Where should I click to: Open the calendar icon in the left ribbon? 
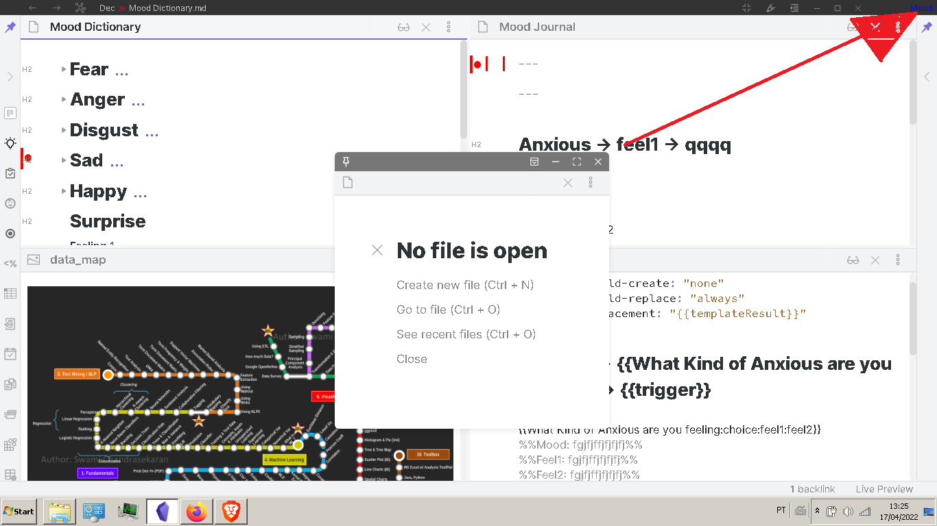coord(10,353)
